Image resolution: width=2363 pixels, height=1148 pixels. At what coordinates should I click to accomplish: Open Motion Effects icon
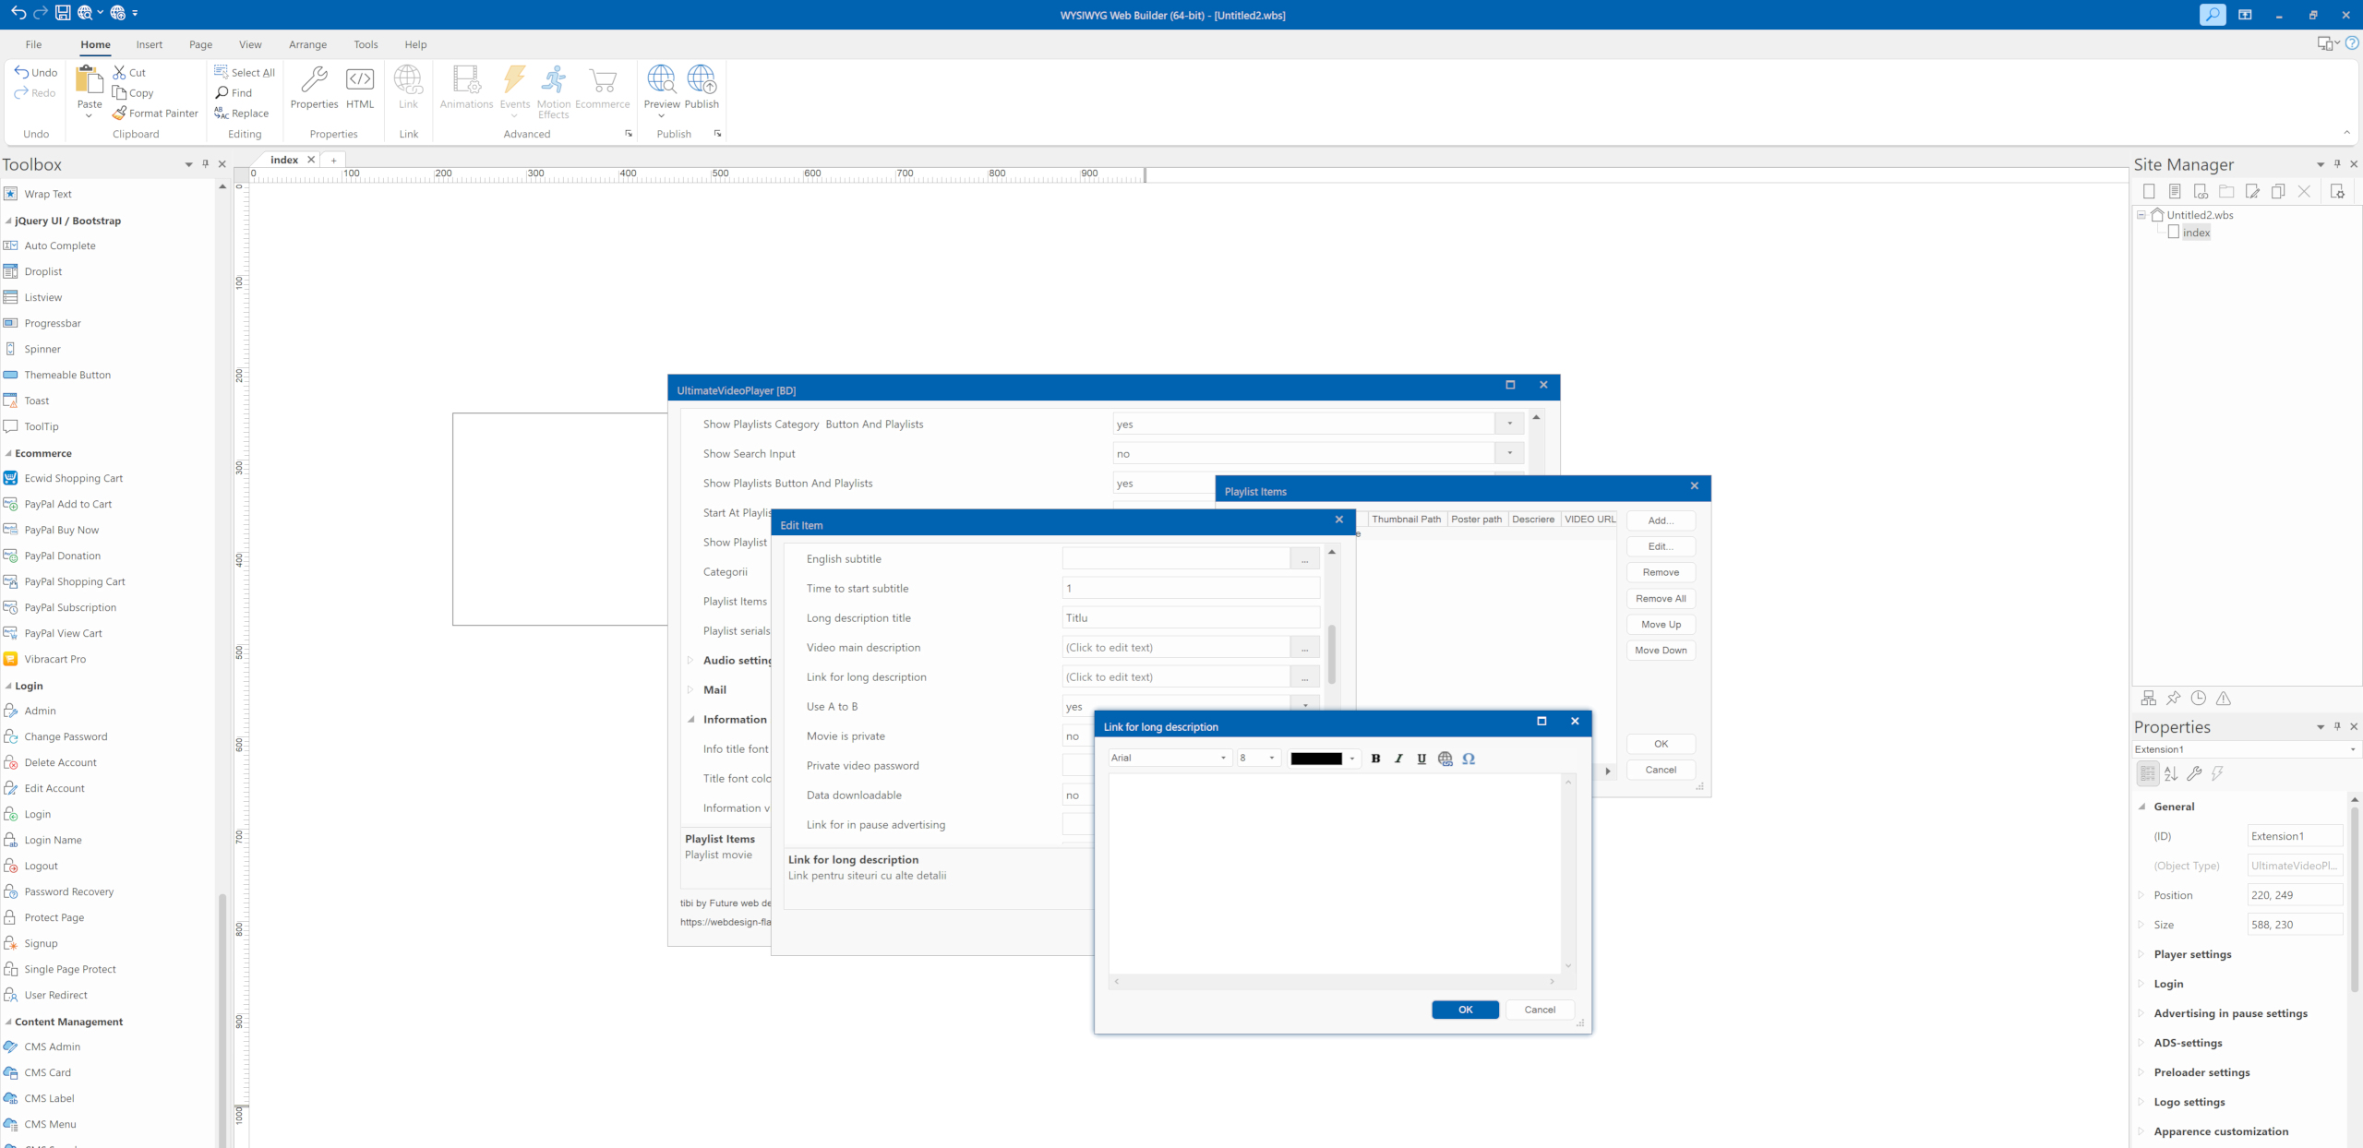click(x=554, y=90)
